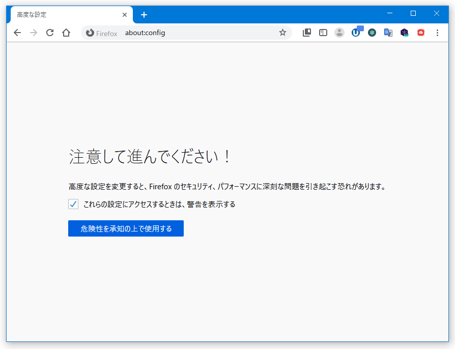The image size is (455, 349).
Task: Click the dark hexagon extension icon
Action: (x=405, y=33)
